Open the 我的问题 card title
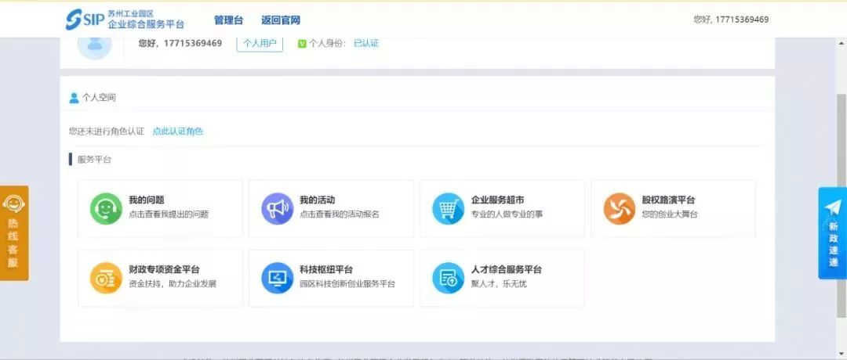This screenshot has width=847, height=360. (147, 200)
